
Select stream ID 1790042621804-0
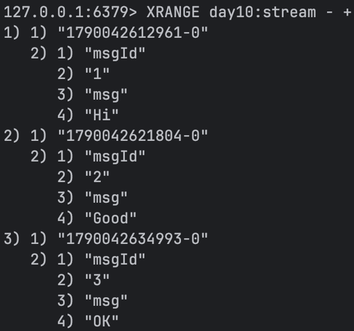point(133,136)
